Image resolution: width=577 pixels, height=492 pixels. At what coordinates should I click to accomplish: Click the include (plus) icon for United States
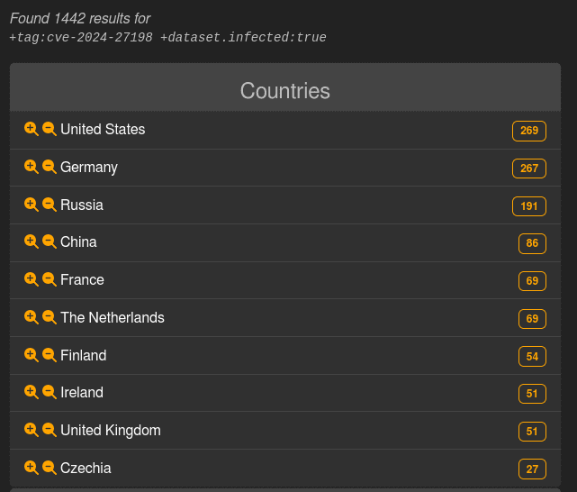pyautogui.click(x=31, y=129)
